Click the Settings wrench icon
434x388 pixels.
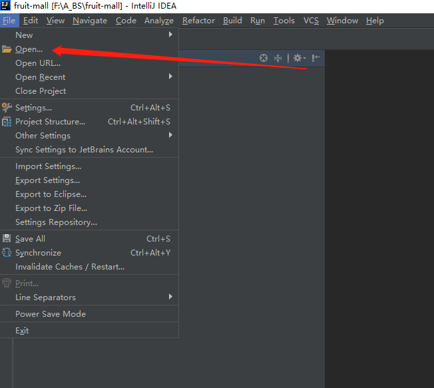click(7, 107)
